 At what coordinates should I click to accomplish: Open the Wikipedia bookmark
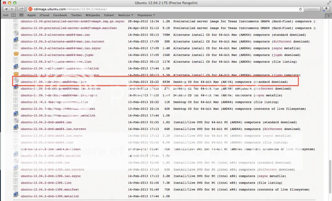[93, 15]
